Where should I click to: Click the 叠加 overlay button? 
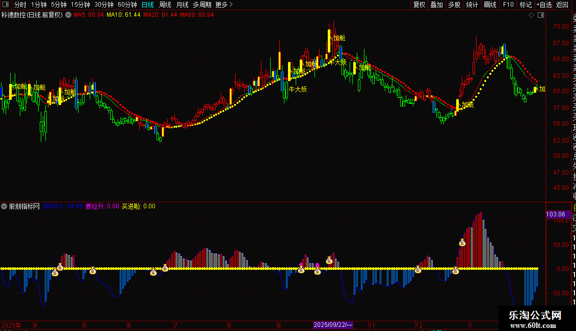pos(437,5)
